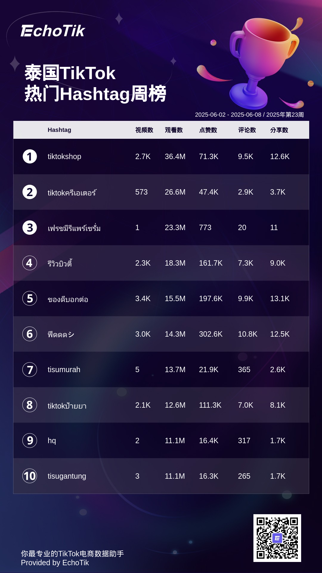Click the 观看数 column header

tap(174, 130)
